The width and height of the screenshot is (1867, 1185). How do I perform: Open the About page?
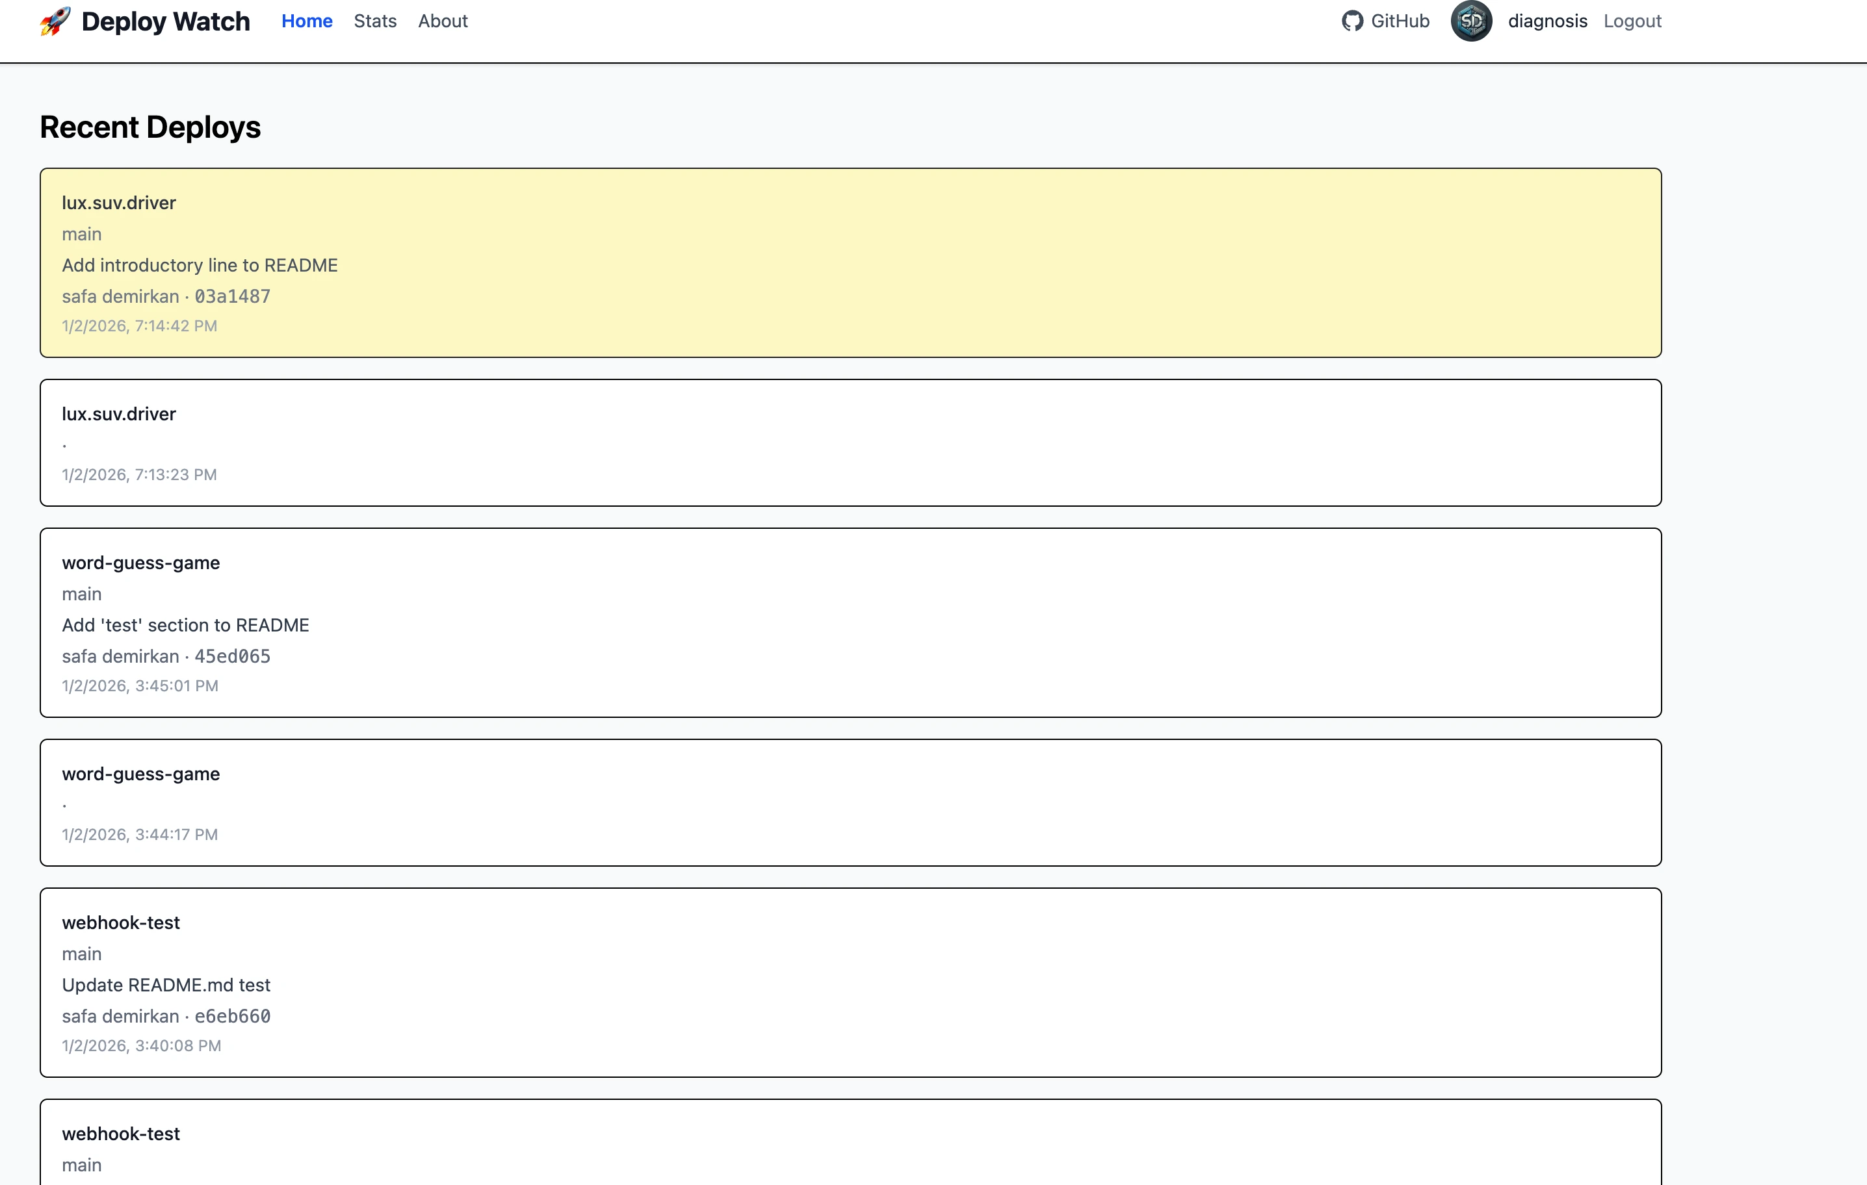pos(442,21)
